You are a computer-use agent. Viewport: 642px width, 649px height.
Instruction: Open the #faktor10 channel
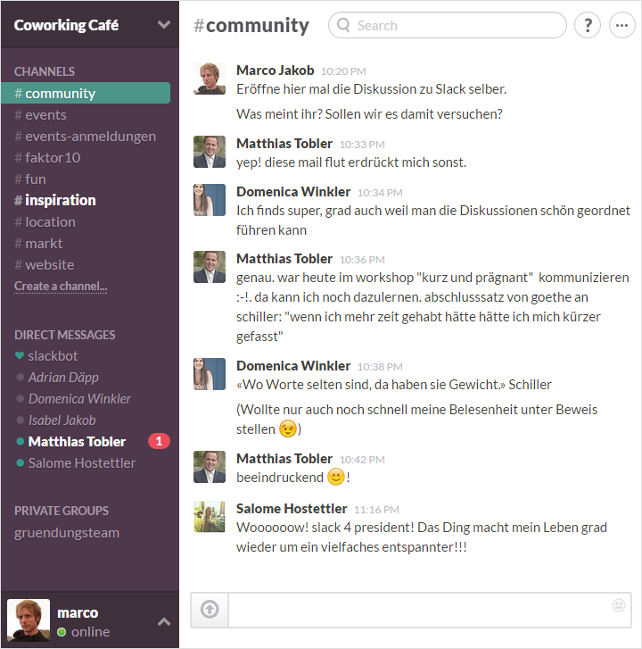click(47, 158)
